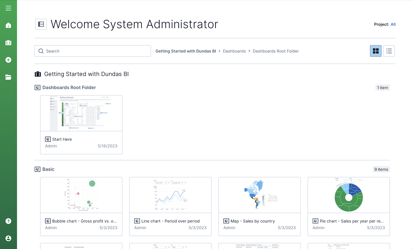
Task: Click the '9 items' count badge
Action: coord(381,169)
